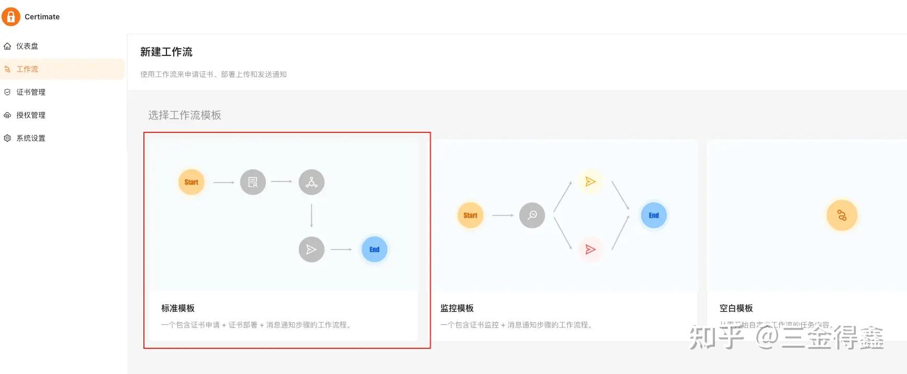Navigate to 系统设置 menu item
This screenshot has width=907, height=374.
click(x=31, y=138)
